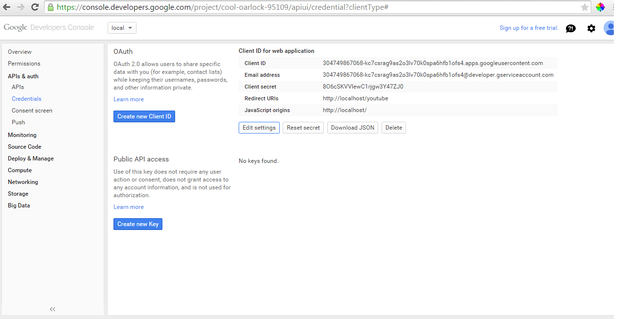Click Create new Key button
The width and height of the screenshot is (630, 319).
[138, 224]
